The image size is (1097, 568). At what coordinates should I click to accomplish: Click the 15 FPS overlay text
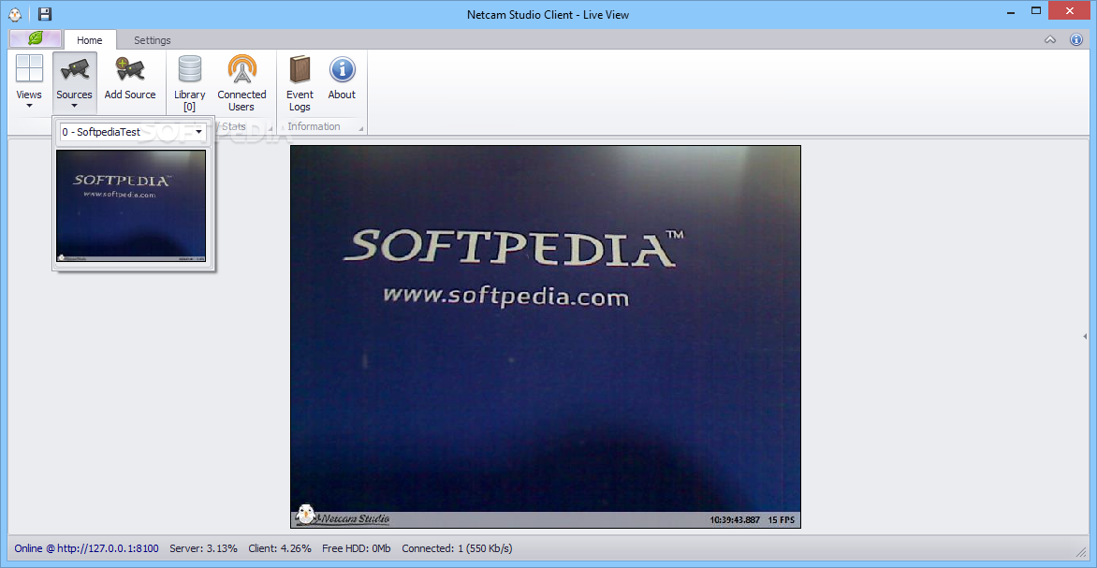coord(782,519)
